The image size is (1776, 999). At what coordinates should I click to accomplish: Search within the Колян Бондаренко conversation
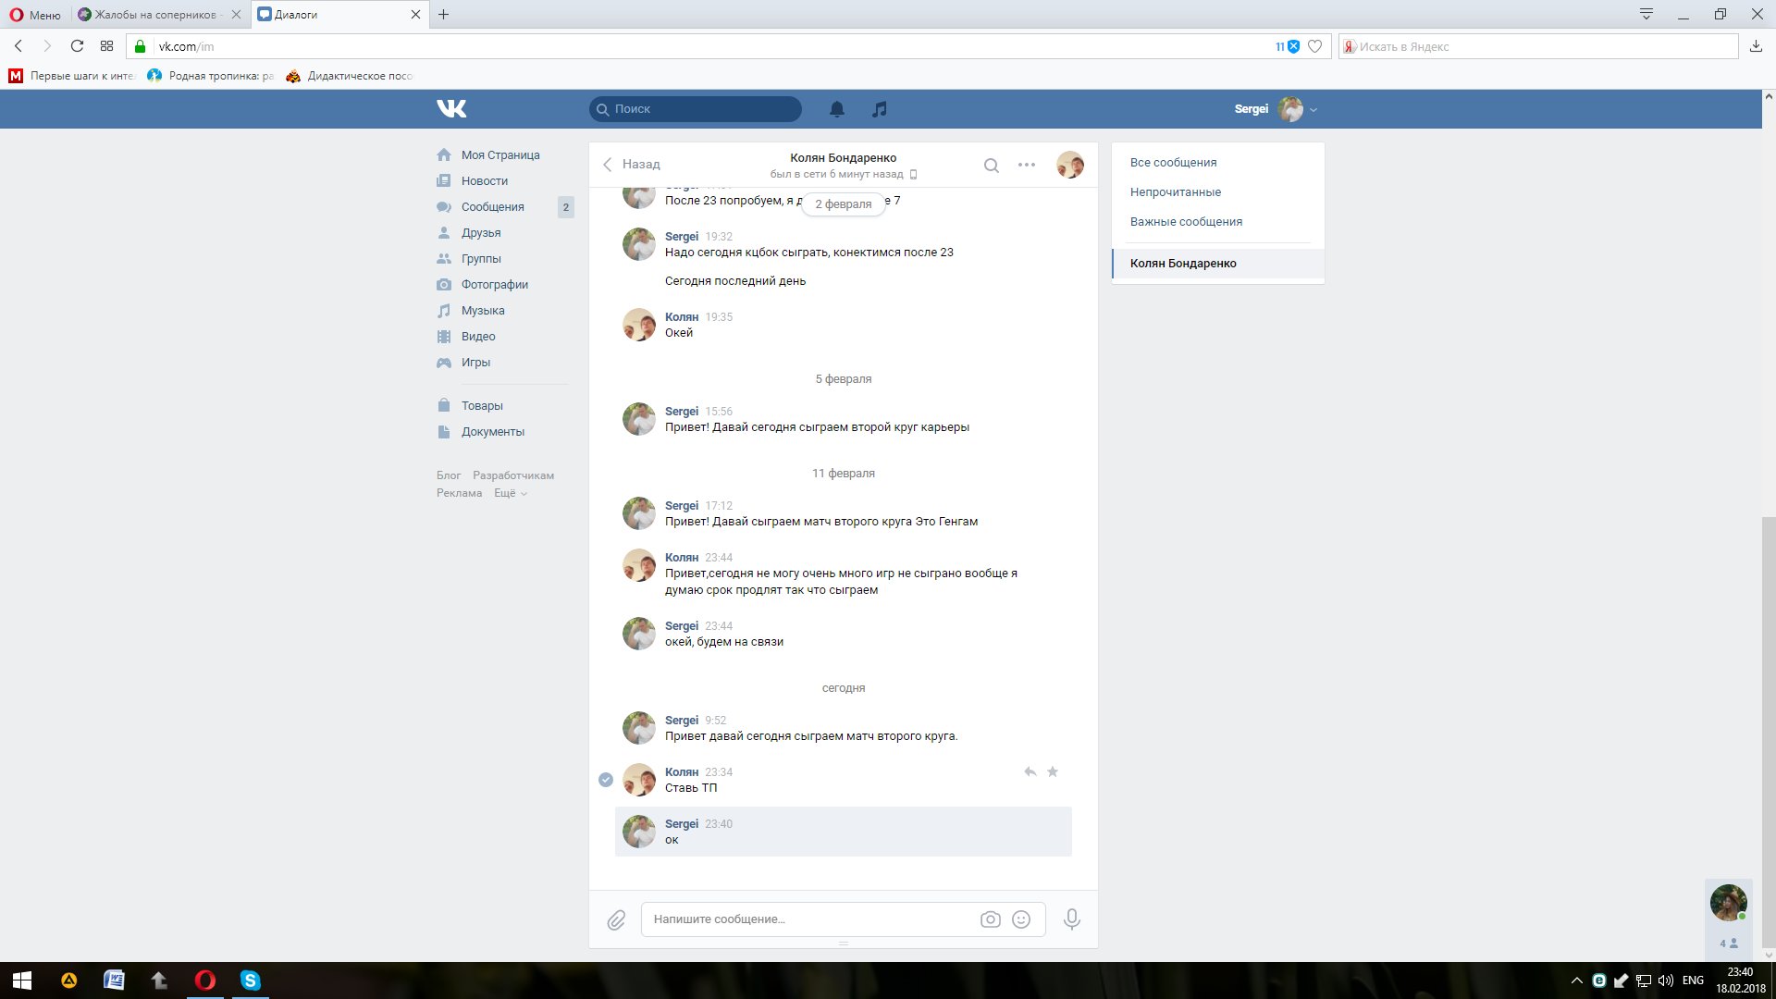(992, 166)
